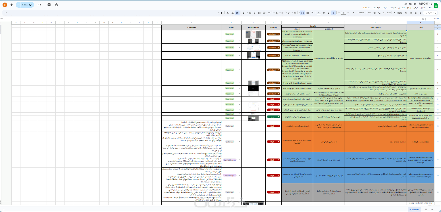This screenshot has width=441, height=212.
Task: Open the Calibri font dropdown
Action: 359,13
